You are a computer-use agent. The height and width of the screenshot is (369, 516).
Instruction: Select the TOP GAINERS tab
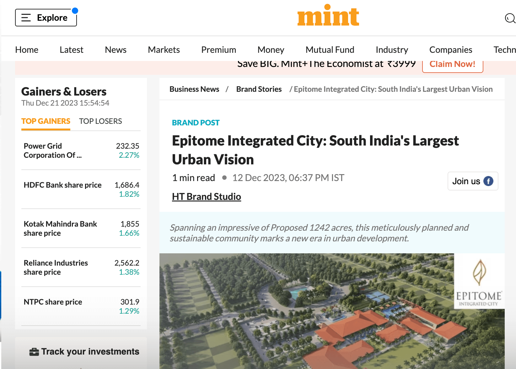click(46, 121)
